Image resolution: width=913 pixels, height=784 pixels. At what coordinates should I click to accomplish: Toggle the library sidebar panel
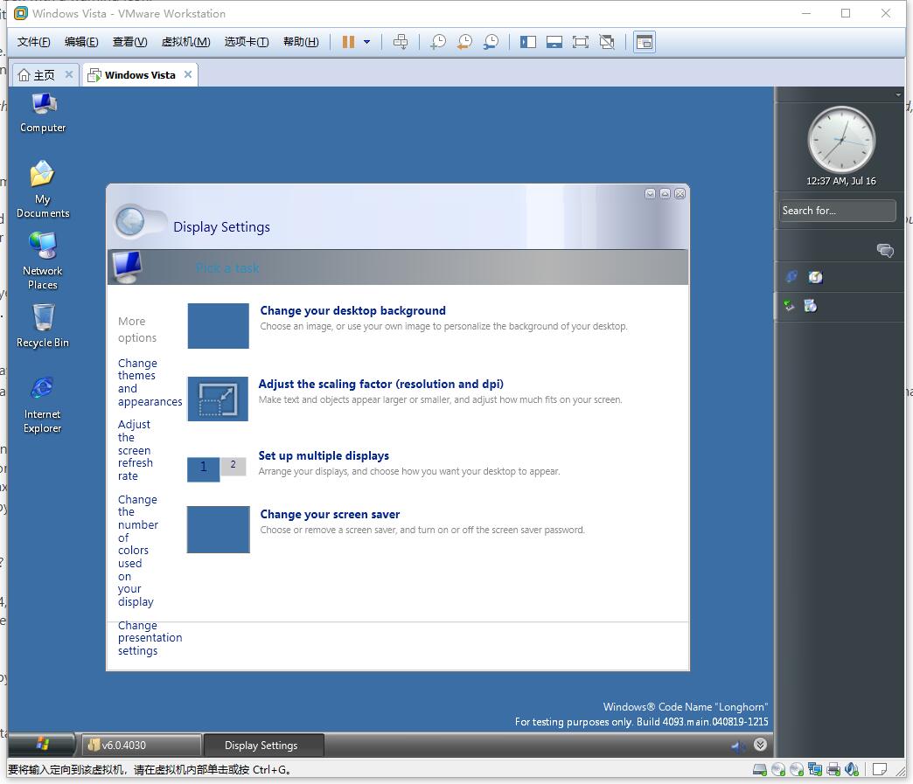point(528,42)
